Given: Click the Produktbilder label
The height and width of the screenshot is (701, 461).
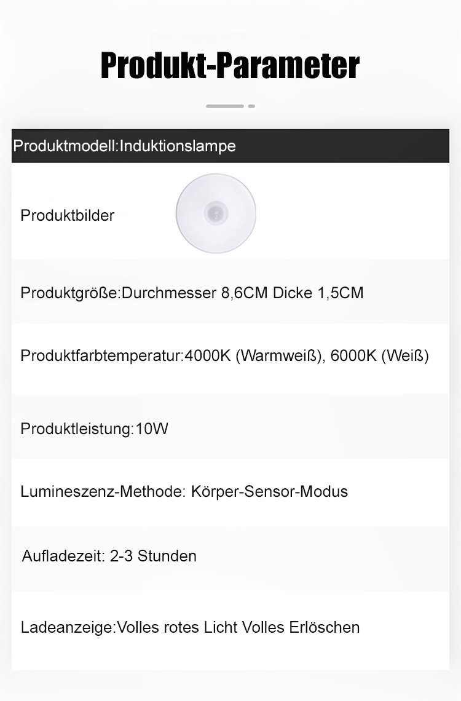Looking at the screenshot, I should [x=68, y=216].
